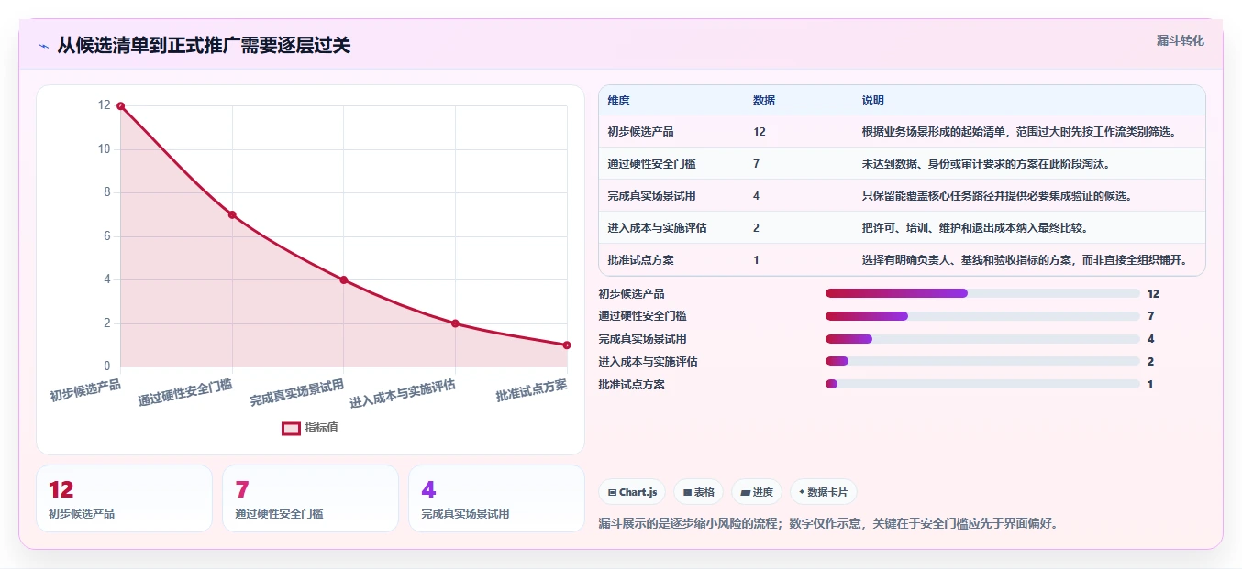Click 通过硬性安全门槛 in the table row
The image size is (1242, 569).
(651, 164)
